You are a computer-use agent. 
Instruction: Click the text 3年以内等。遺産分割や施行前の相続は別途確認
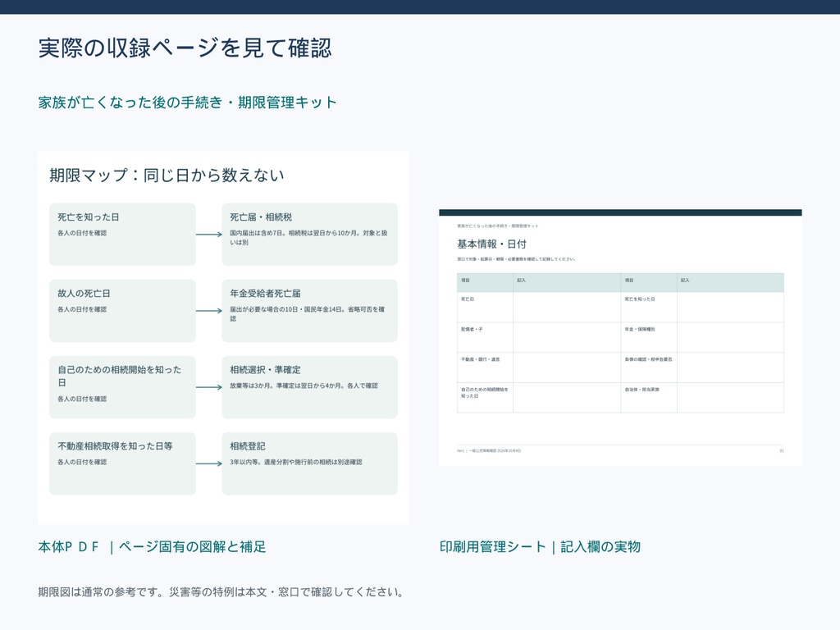coord(296,462)
